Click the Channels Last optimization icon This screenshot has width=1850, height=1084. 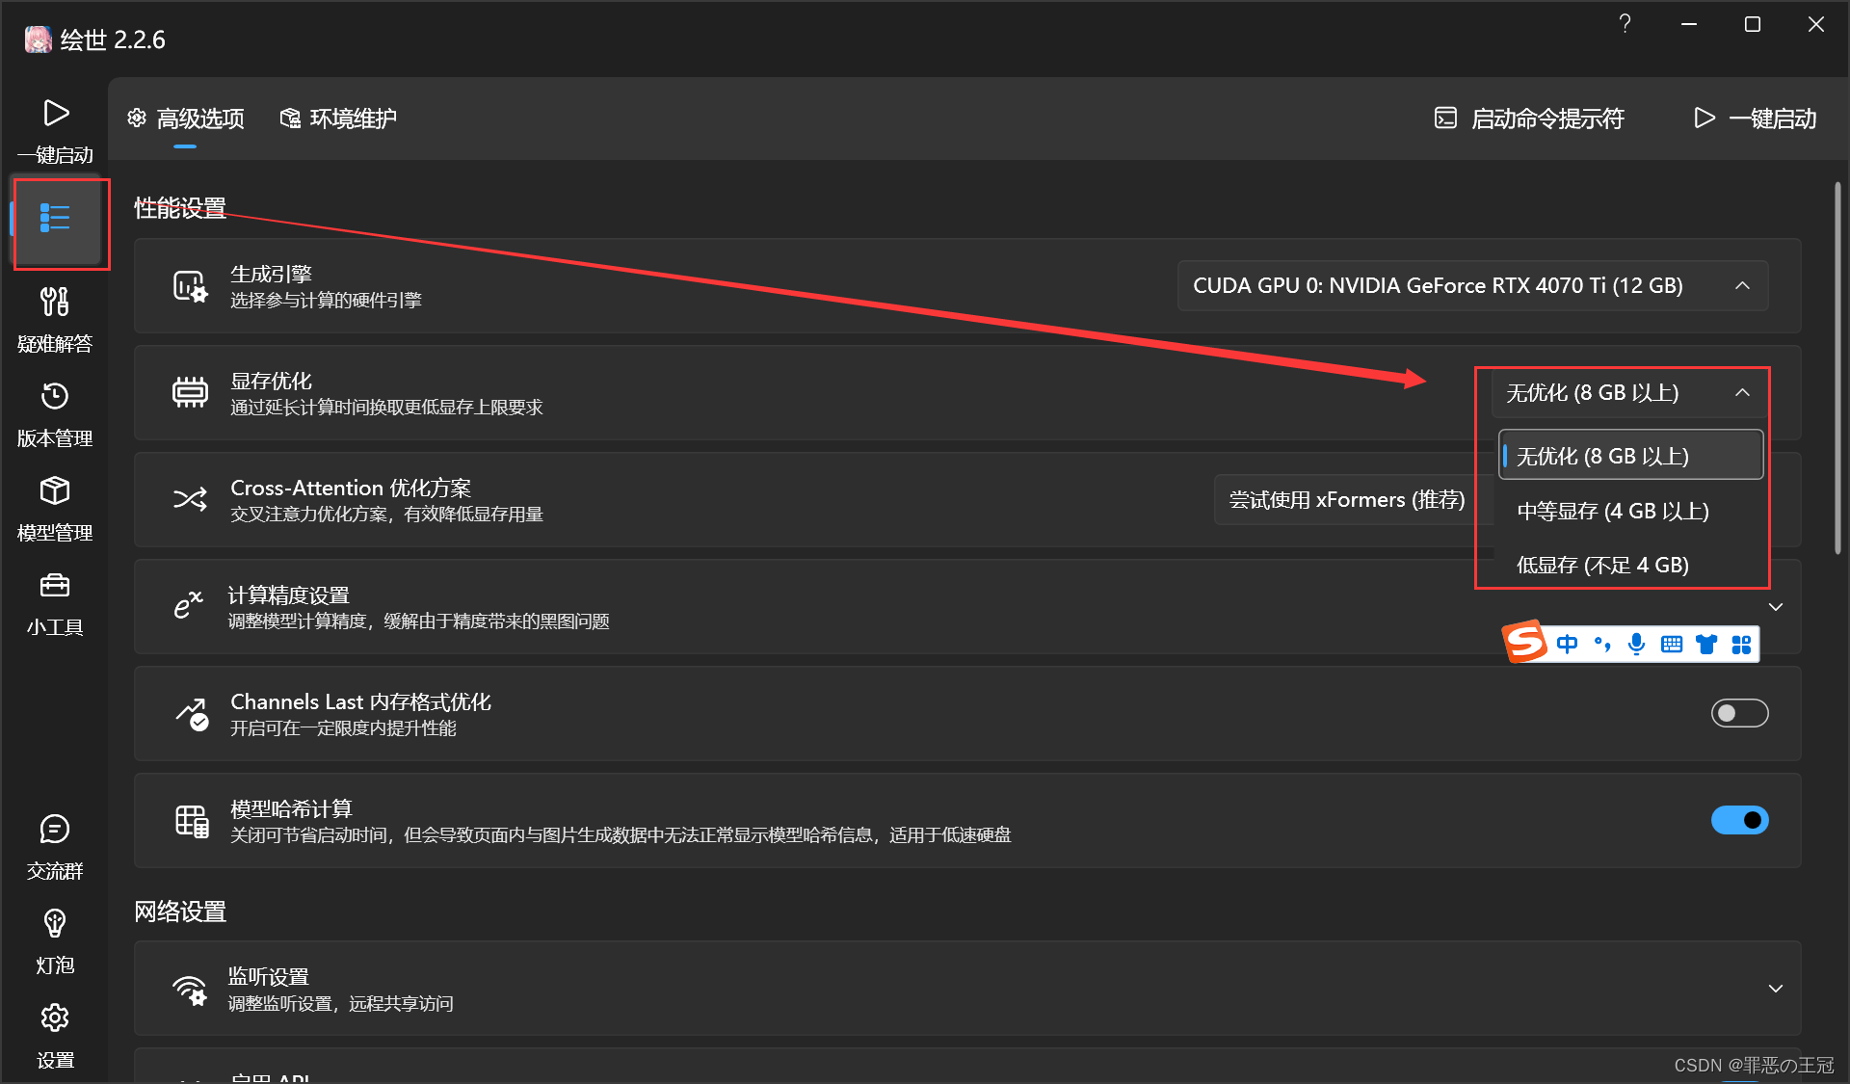192,713
